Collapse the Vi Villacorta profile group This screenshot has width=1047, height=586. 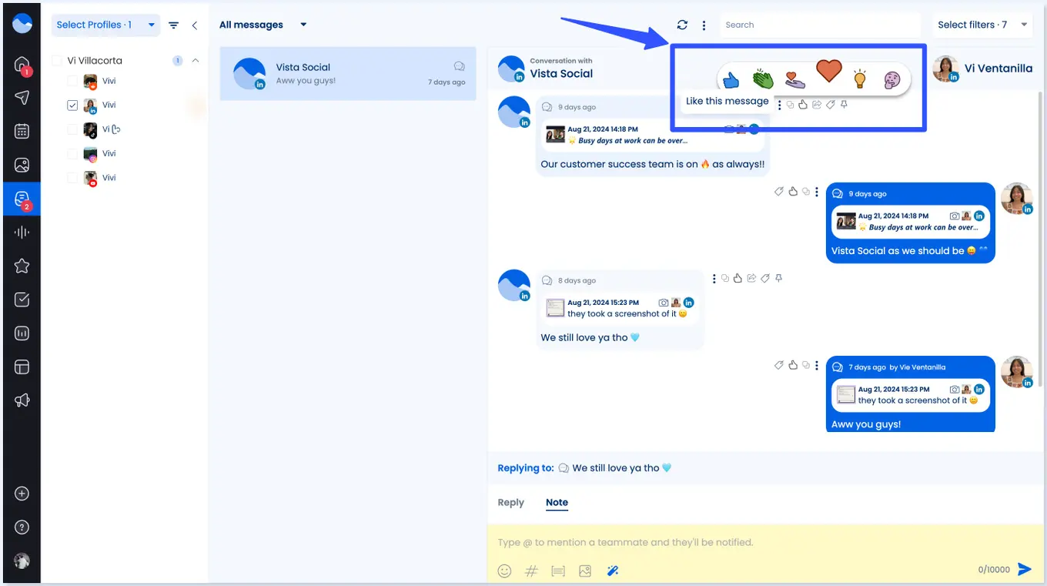[x=196, y=59]
